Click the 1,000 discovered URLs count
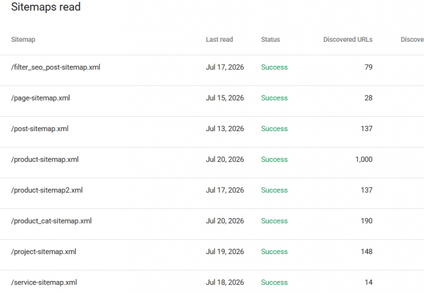424x293 pixels. tap(364, 160)
